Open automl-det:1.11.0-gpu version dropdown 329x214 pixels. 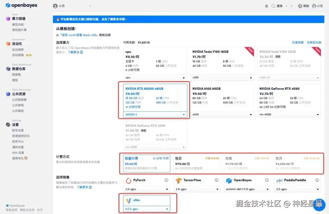pyautogui.click(x=247, y=189)
